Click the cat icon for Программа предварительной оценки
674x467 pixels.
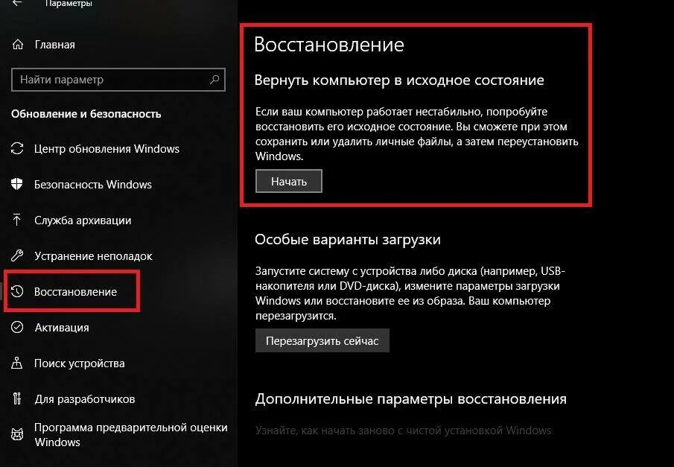[x=17, y=434]
